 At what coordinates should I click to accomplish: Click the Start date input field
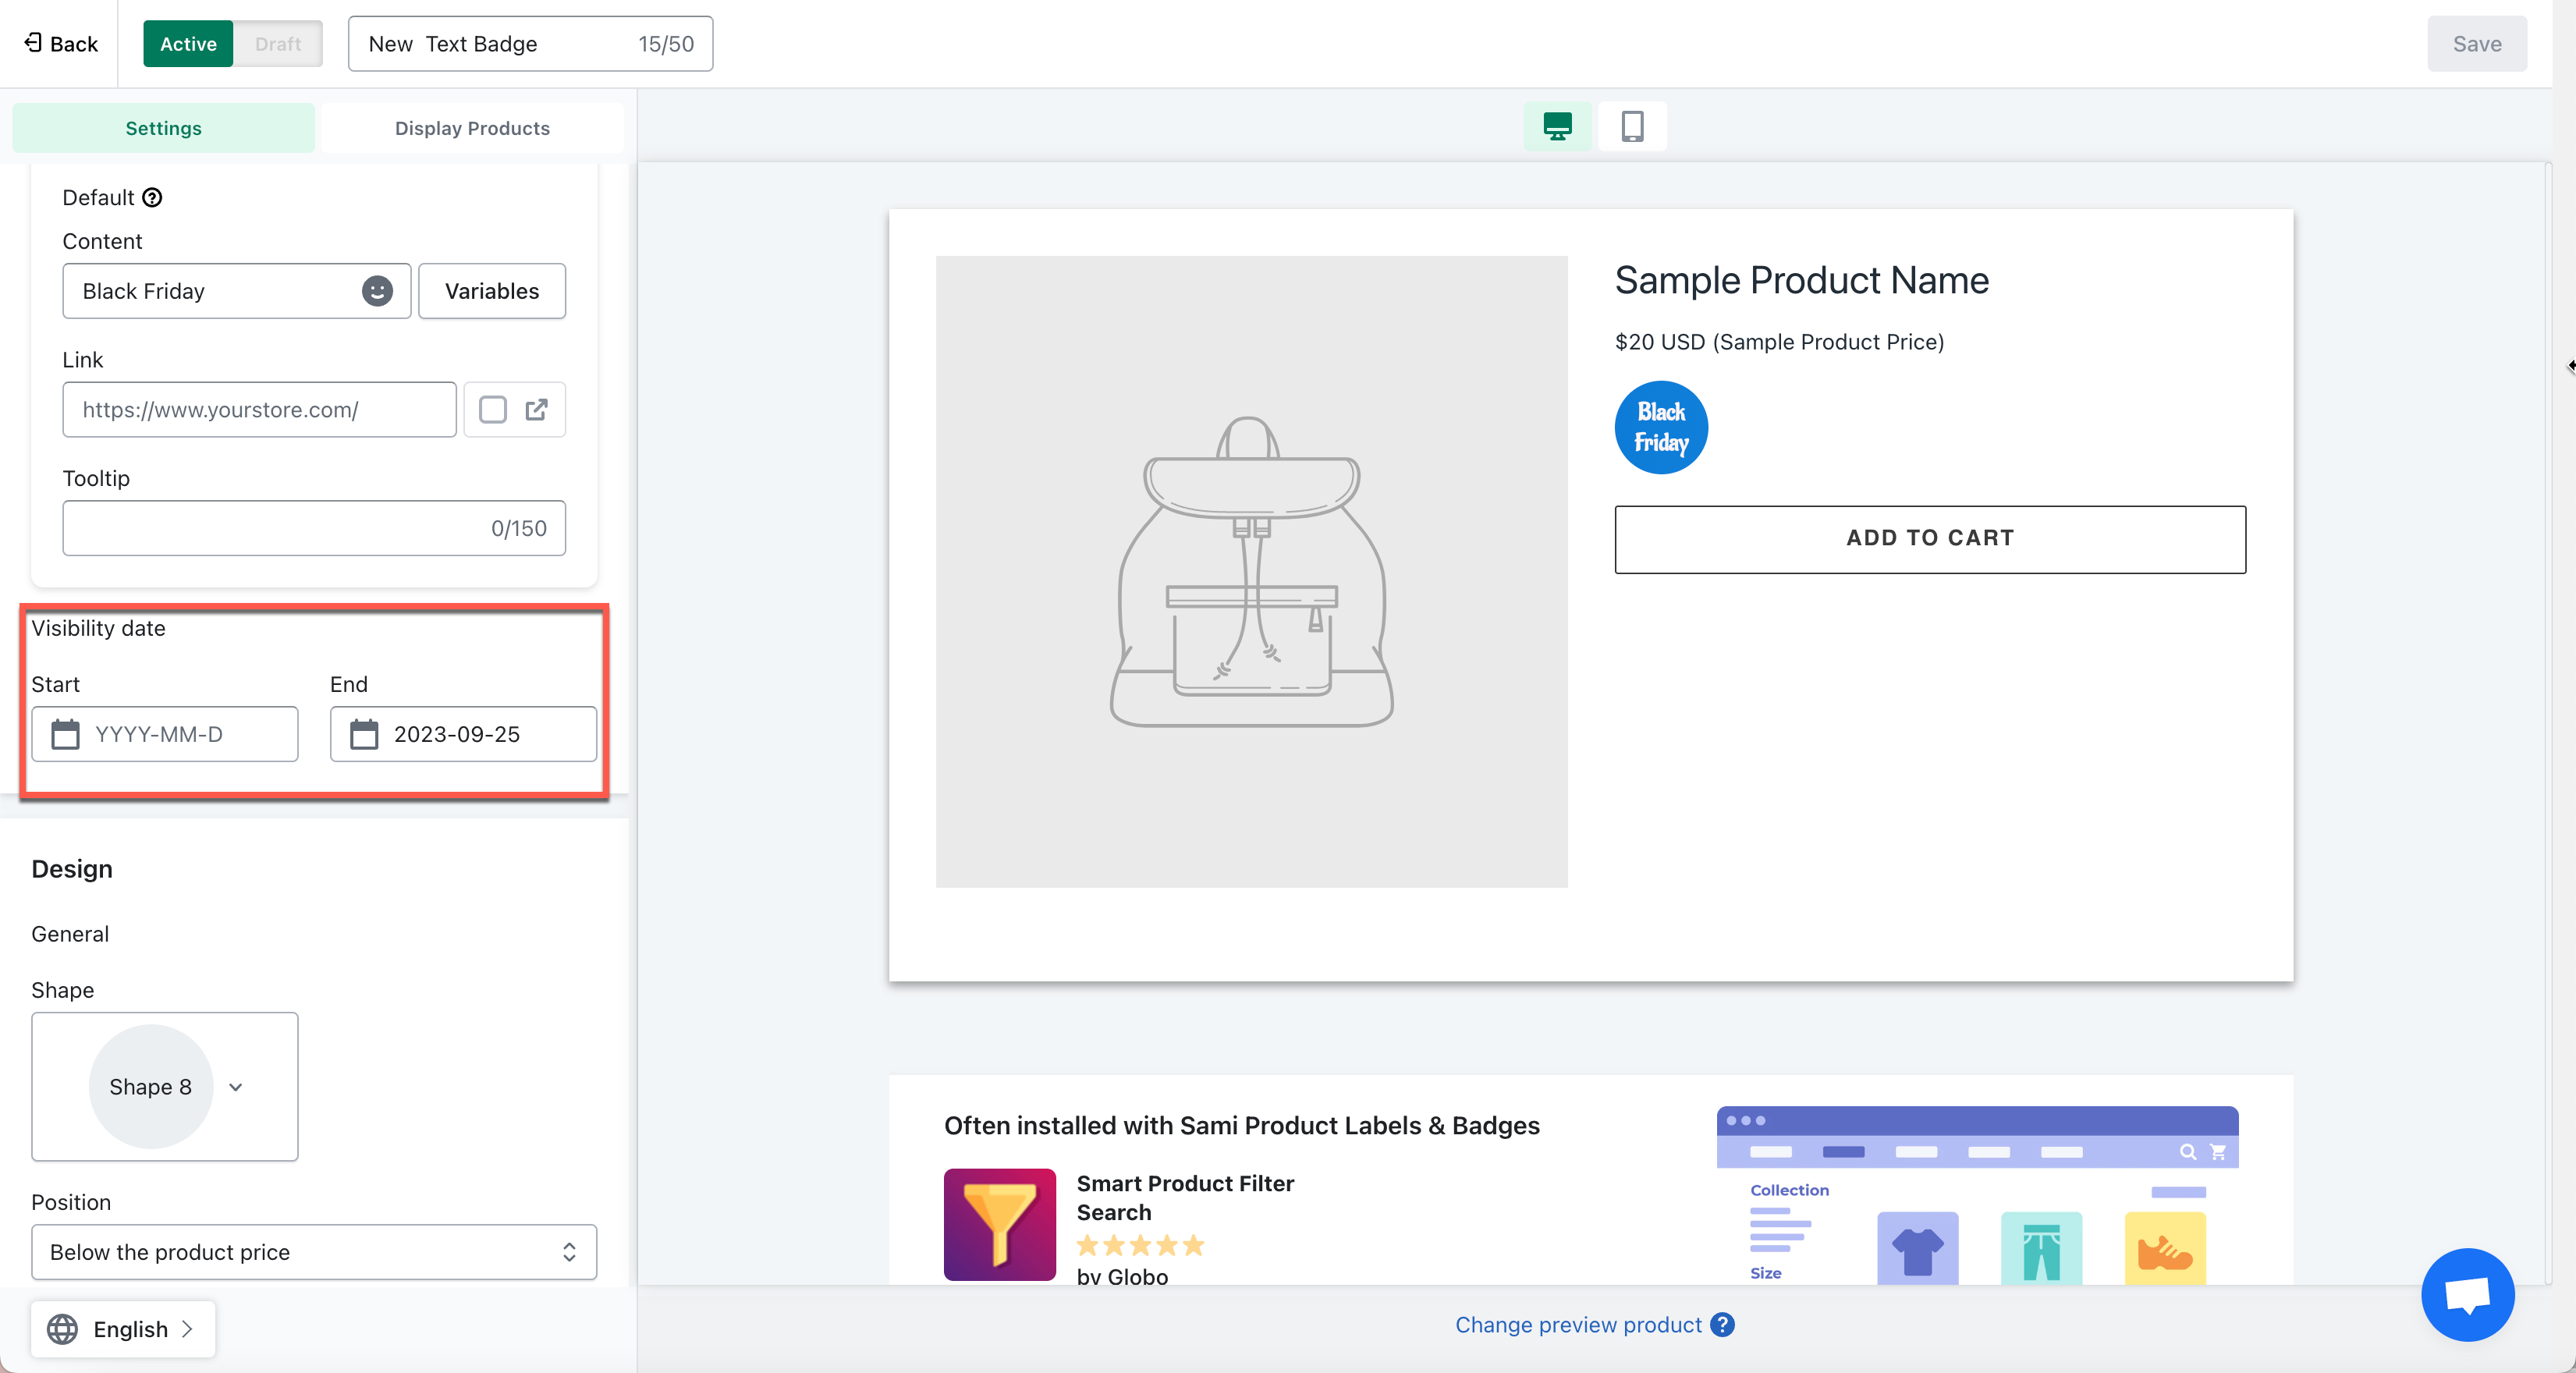[x=165, y=735]
